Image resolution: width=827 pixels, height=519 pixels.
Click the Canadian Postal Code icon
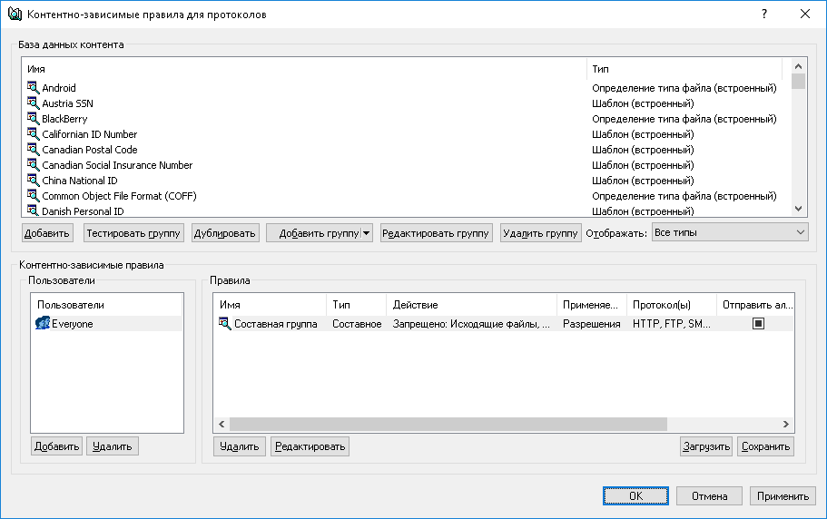[34, 150]
